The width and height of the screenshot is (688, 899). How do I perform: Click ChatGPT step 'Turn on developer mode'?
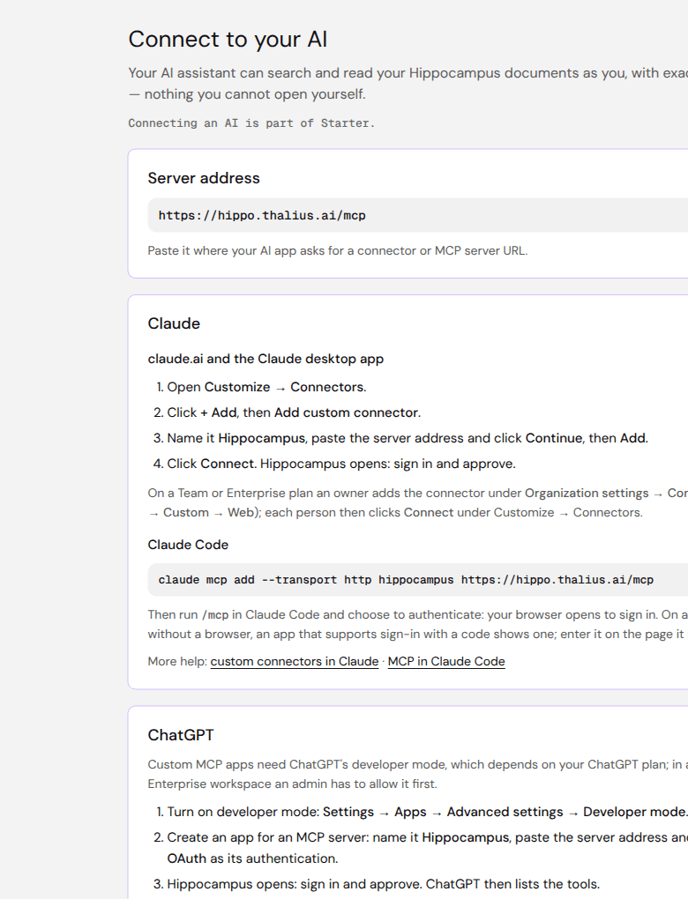click(428, 812)
